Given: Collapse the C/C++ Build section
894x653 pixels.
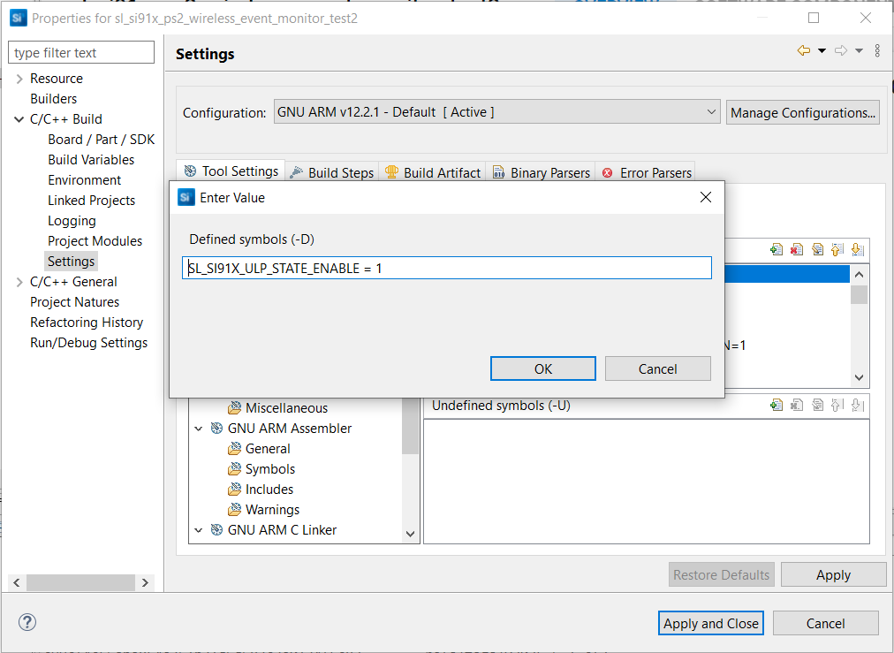Looking at the screenshot, I should coord(19,118).
